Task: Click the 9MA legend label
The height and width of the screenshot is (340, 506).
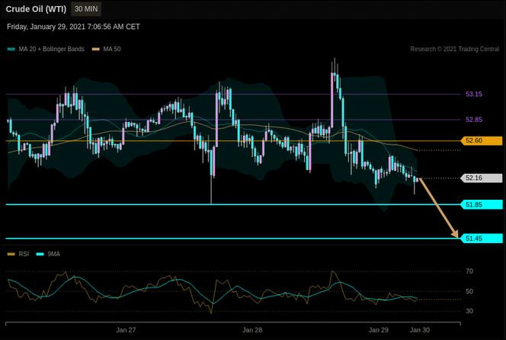Action: coord(53,254)
